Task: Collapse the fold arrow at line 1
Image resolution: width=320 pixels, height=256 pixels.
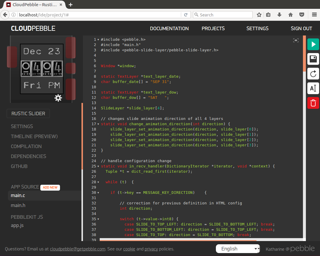Action: coord(98,40)
